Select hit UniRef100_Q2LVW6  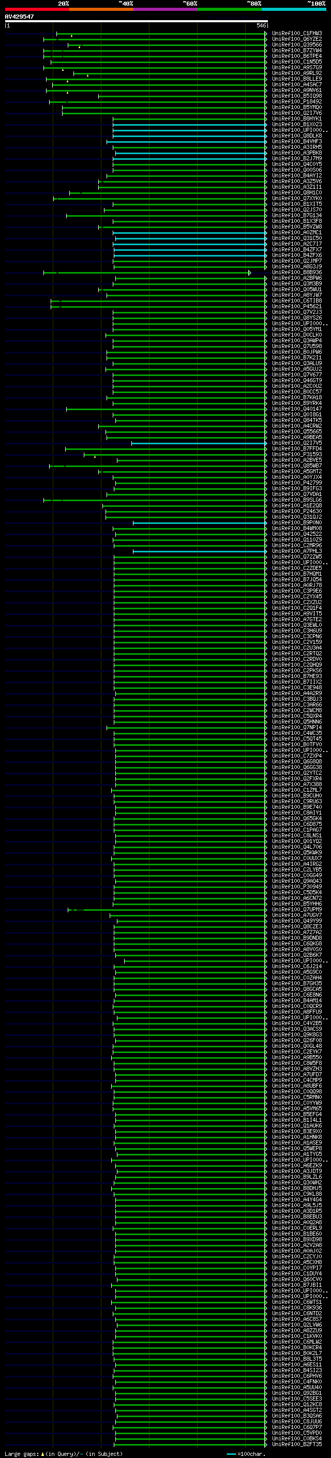coord(297,1325)
